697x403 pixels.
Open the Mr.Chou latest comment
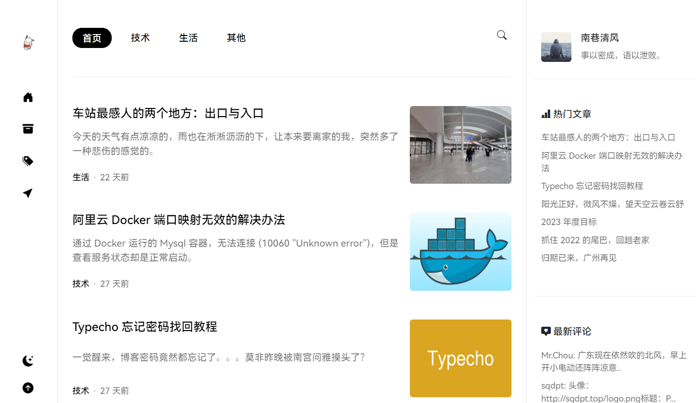click(614, 362)
